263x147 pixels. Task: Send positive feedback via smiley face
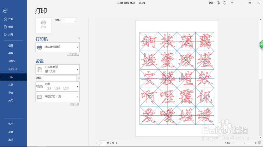coord(218,3)
